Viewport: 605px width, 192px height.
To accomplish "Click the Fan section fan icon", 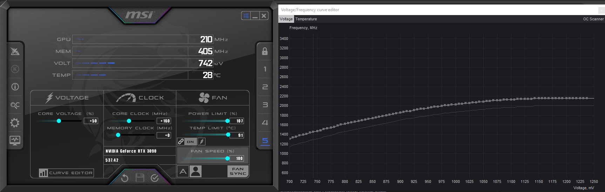I will tap(204, 98).
